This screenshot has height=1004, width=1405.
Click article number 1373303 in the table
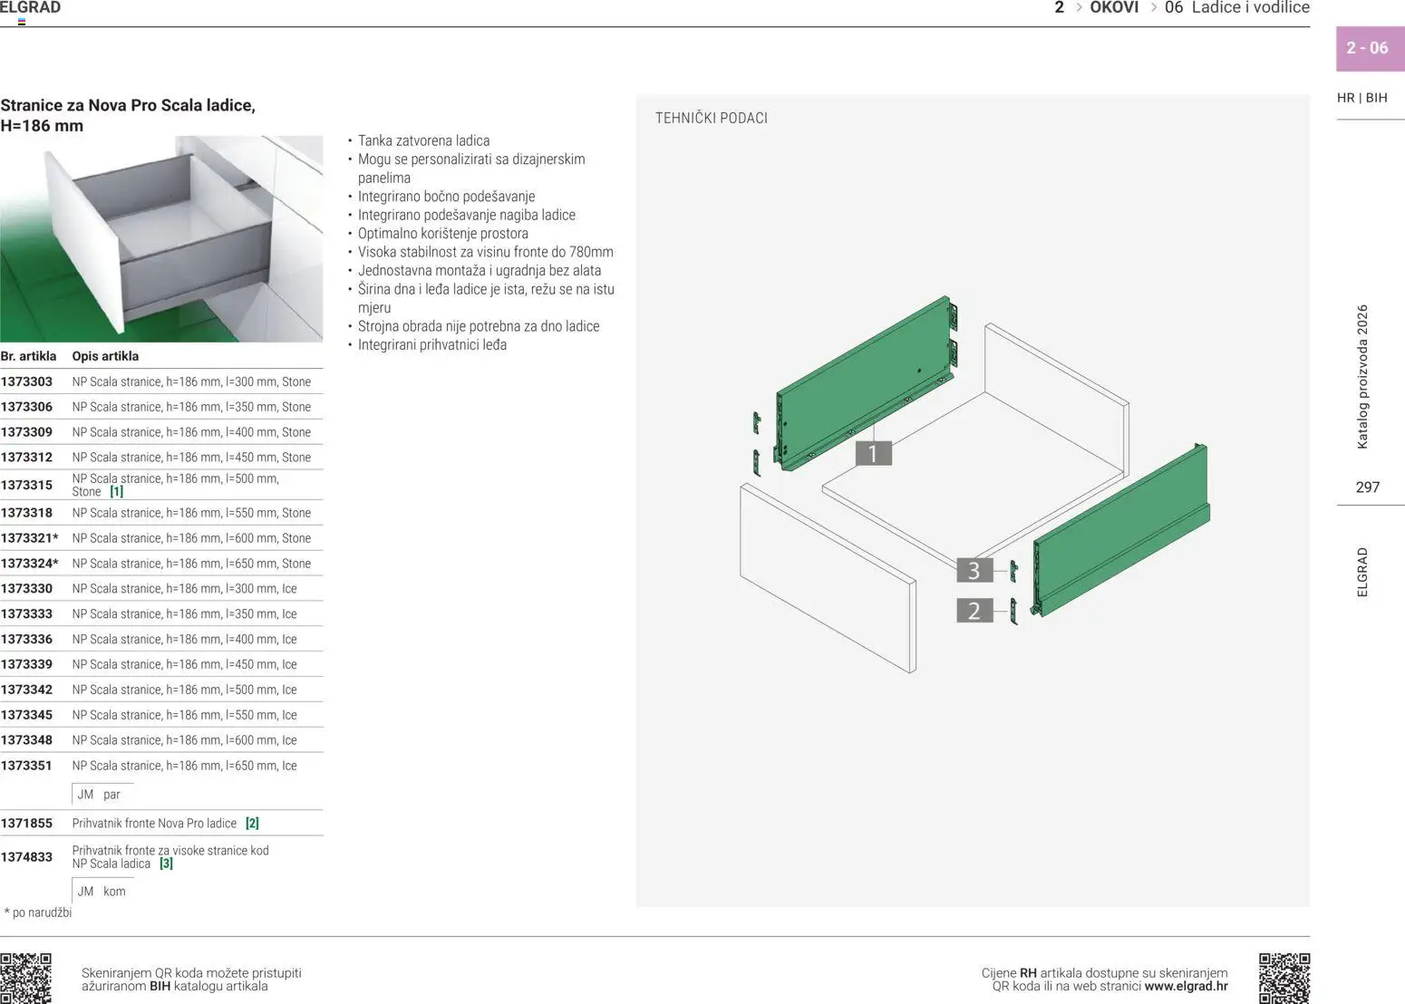(x=25, y=381)
